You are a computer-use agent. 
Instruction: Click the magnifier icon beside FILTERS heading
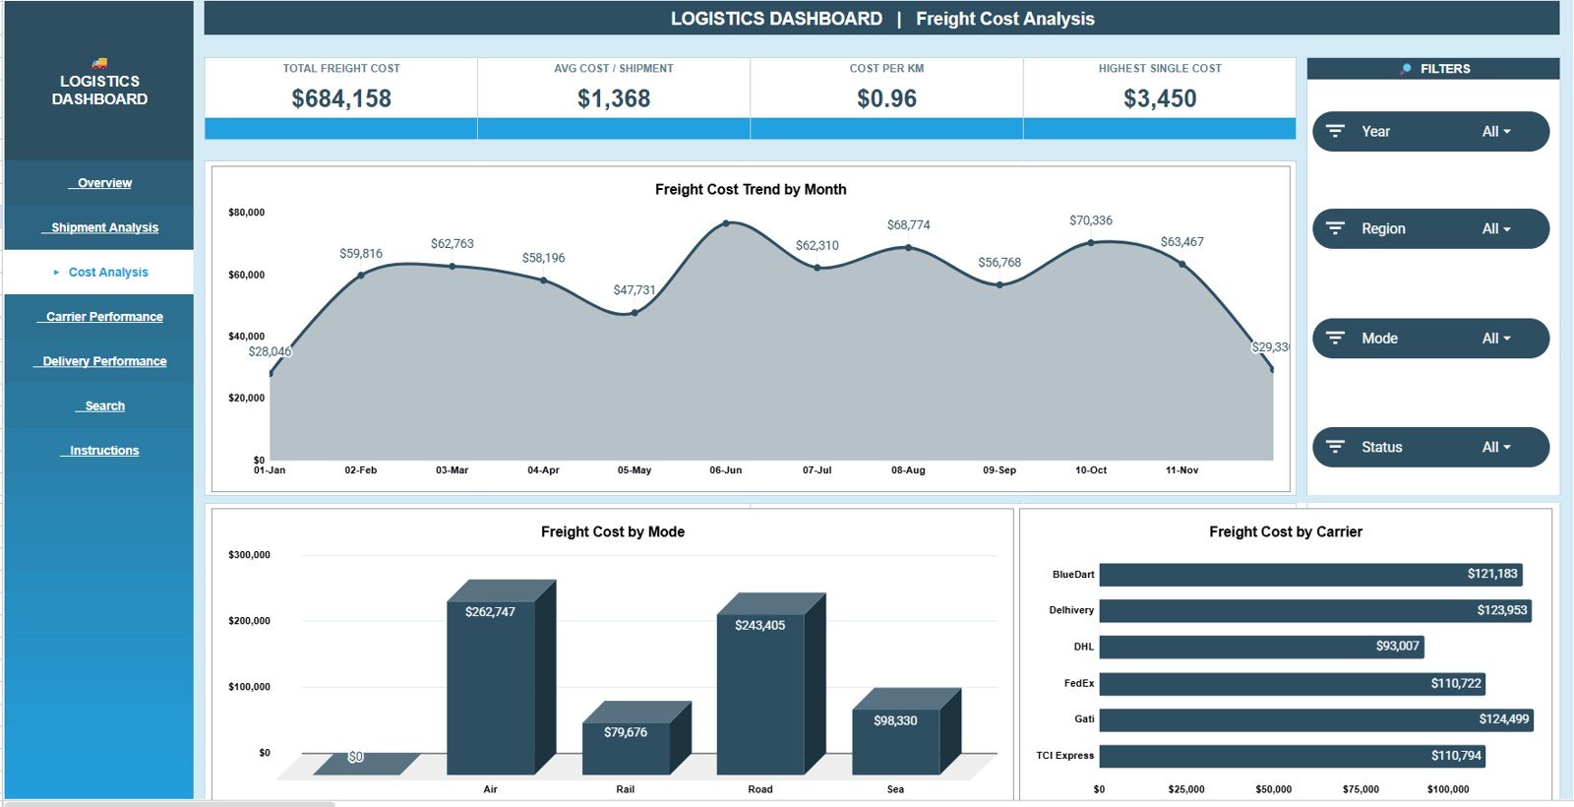[1406, 69]
